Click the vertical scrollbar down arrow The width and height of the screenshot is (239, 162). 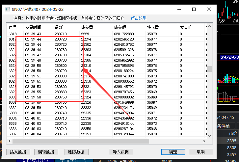tap(210, 135)
